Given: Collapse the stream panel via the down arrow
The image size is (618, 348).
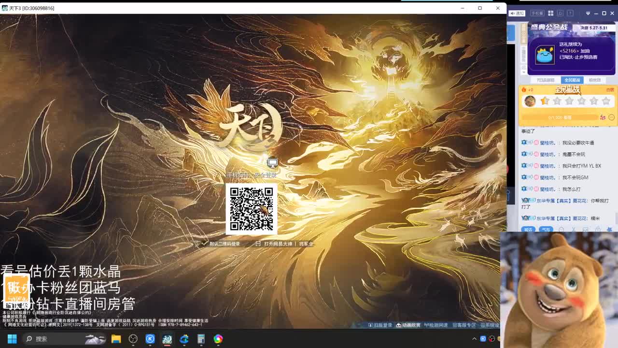Looking at the screenshot, I should click(588, 13).
